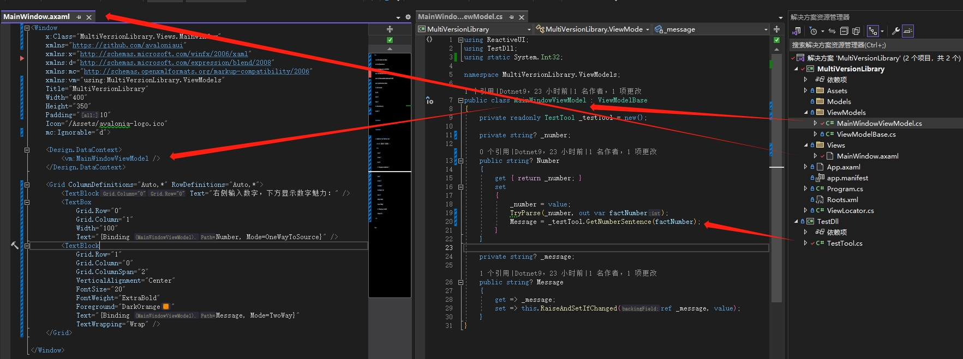Expand the Assets folder in Solution Explorer
963x359 pixels.
[805, 91]
